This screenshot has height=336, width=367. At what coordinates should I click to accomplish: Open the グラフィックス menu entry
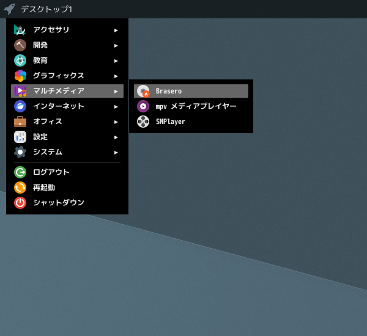(x=67, y=76)
